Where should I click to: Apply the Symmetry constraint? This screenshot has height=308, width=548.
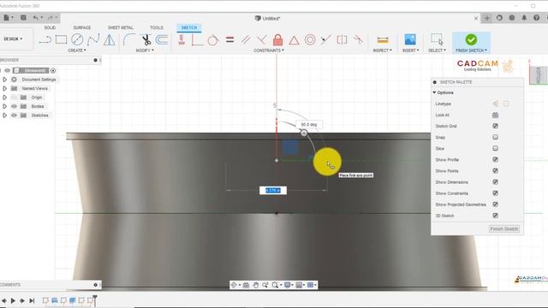[x=342, y=40]
